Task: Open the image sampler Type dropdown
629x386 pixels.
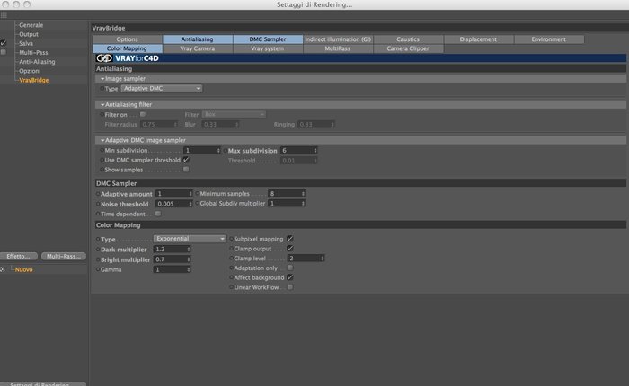Action: pos(162,88)
